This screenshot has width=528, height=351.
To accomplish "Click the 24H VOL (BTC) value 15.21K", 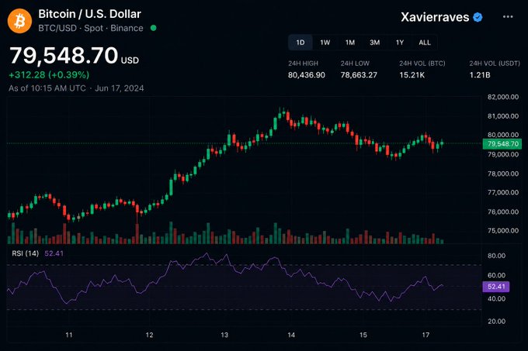I will pyautogui.click(x=412, y=75).
